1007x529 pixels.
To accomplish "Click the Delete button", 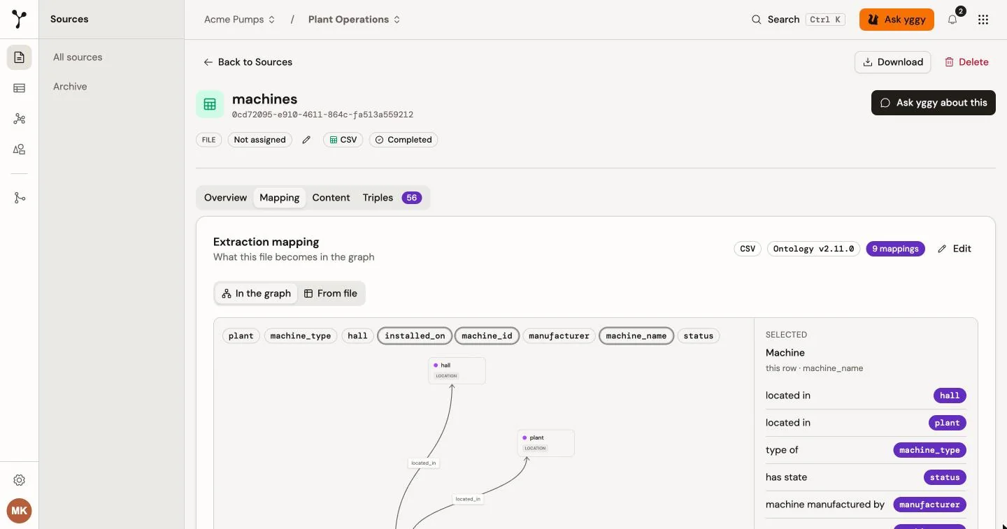I will pos(966,62).
